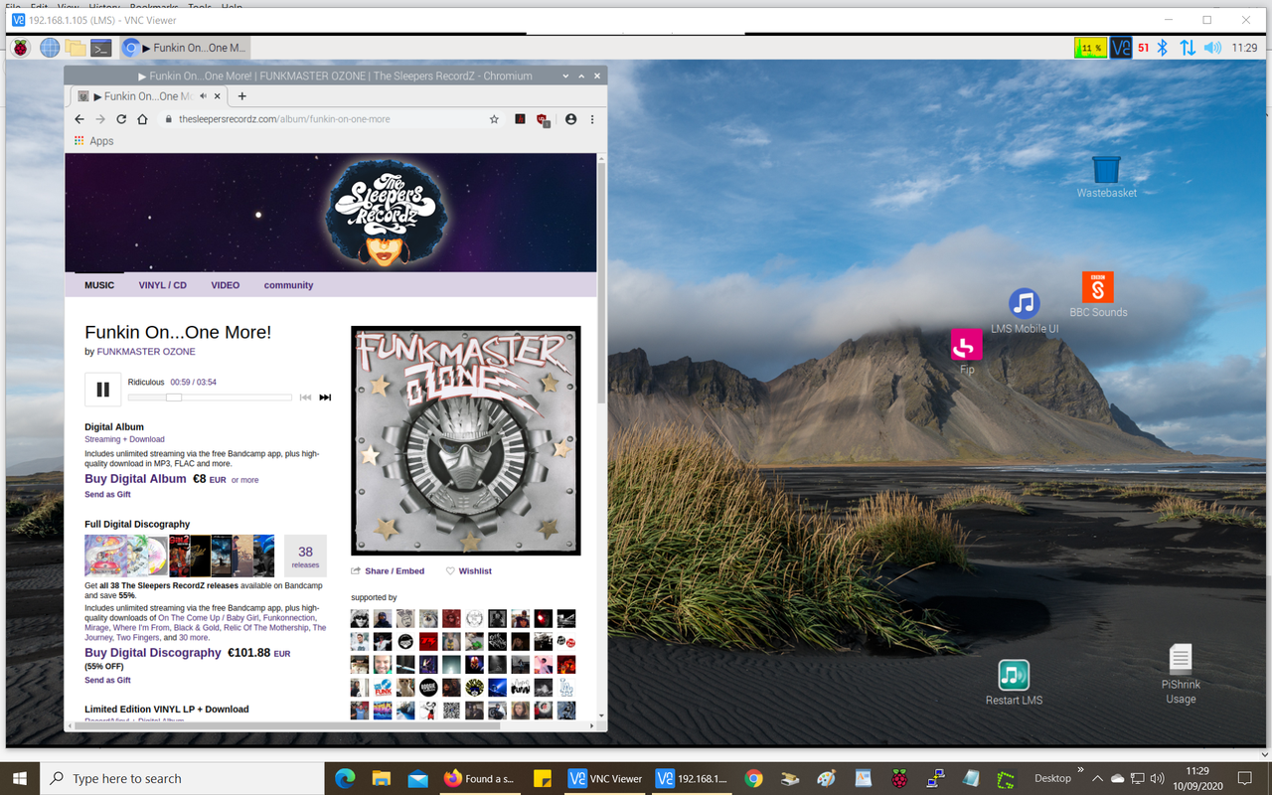Shade the Chromium window with the up chevron

coord(581,76)
